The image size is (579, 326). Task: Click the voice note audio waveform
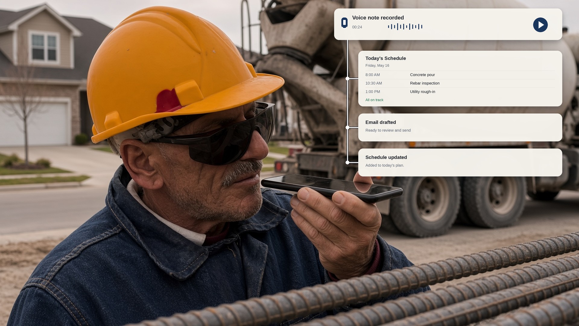(405, 27)
